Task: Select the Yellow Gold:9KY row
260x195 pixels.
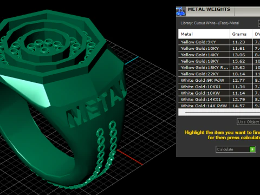Action: click(x=219, y=42)
